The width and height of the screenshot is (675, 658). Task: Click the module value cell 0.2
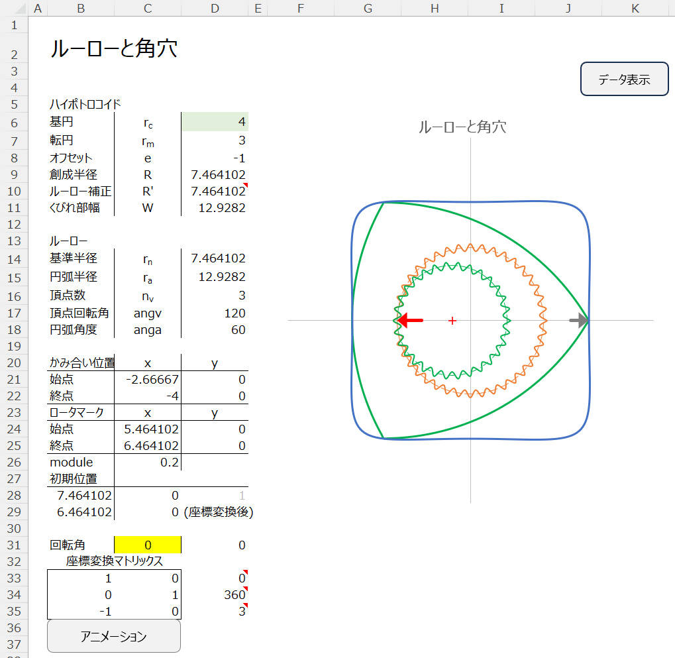click(147, 462)
